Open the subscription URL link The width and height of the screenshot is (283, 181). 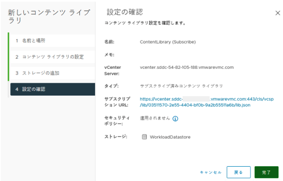tap(207, 102)
